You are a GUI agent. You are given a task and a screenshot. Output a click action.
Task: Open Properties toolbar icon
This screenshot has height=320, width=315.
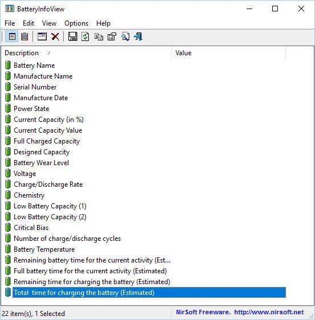coord(112,37)
